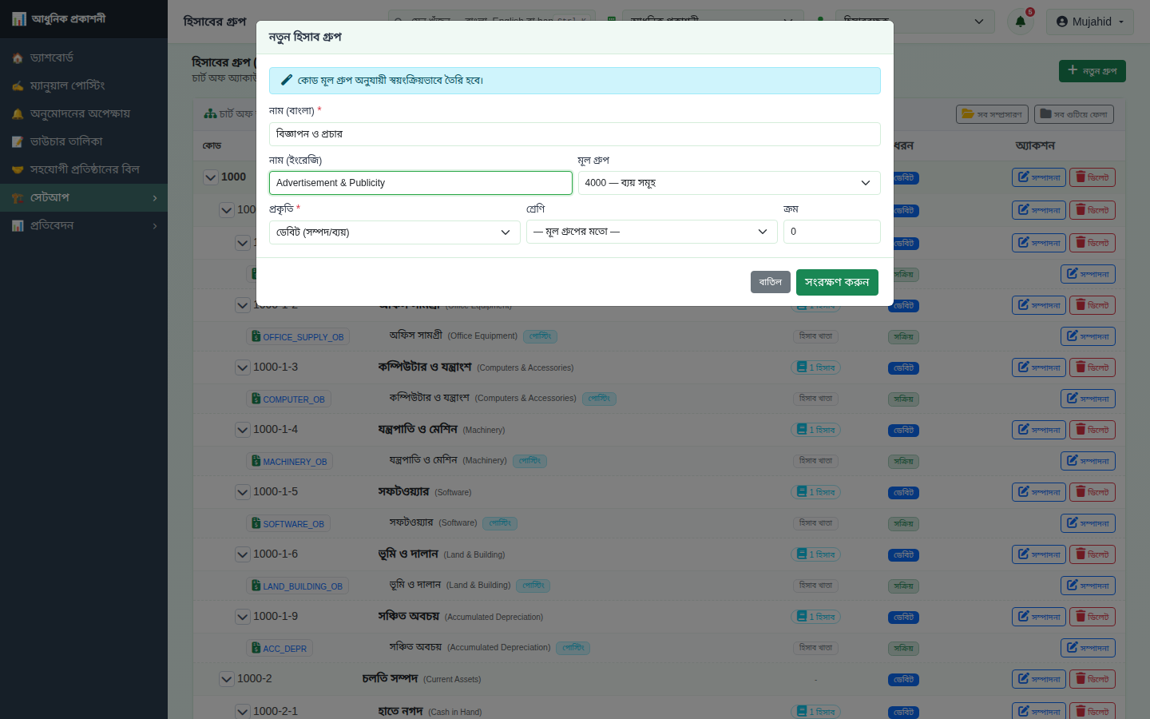Click the MACHINERY_OB account code badge
The image size is (1150, 719).
click(x=289, y=462)
